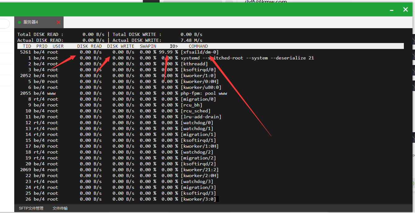Click the USER column header
Screen dimensions: 415x213
(58, 46)
